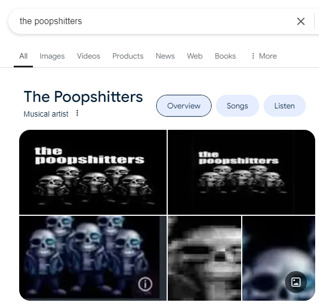The width and height of the screenshot is (319, 304).
Task: Switch to the Images tab
Action: click(x=52, y=56)
